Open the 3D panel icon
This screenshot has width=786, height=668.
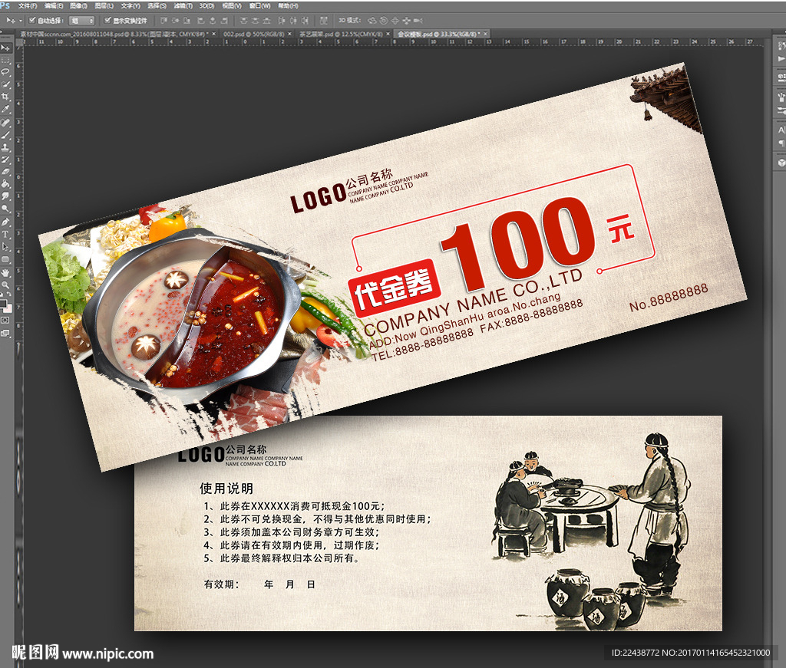point(781,163)
